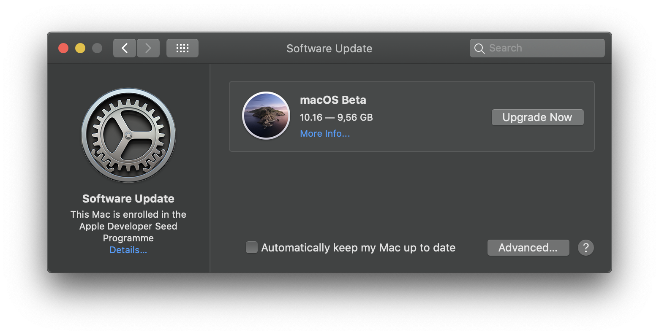This screenshot has height=335, width=659.
Task: Click the '10.16 — 9,56 GB' version text
Action: coord(336,117)
